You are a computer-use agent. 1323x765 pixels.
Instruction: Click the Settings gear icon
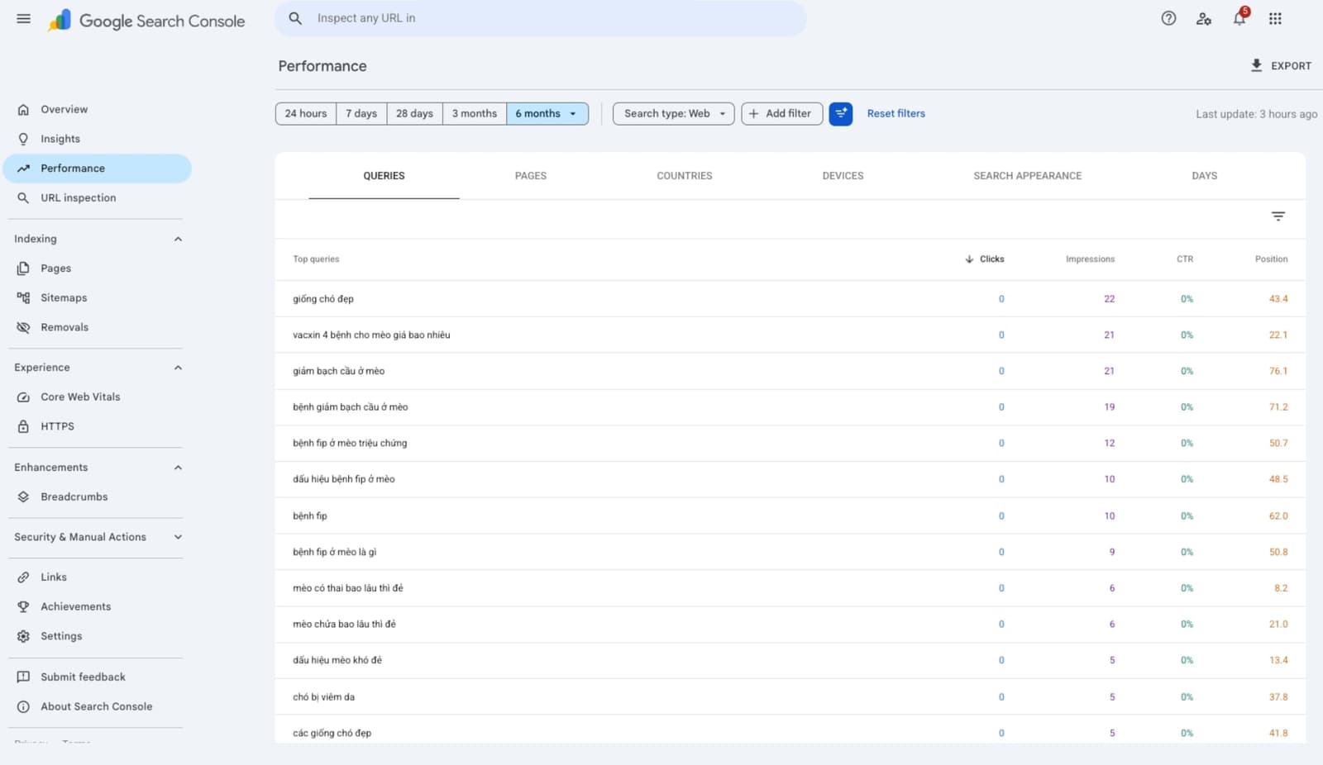click(x=23, y=636)
